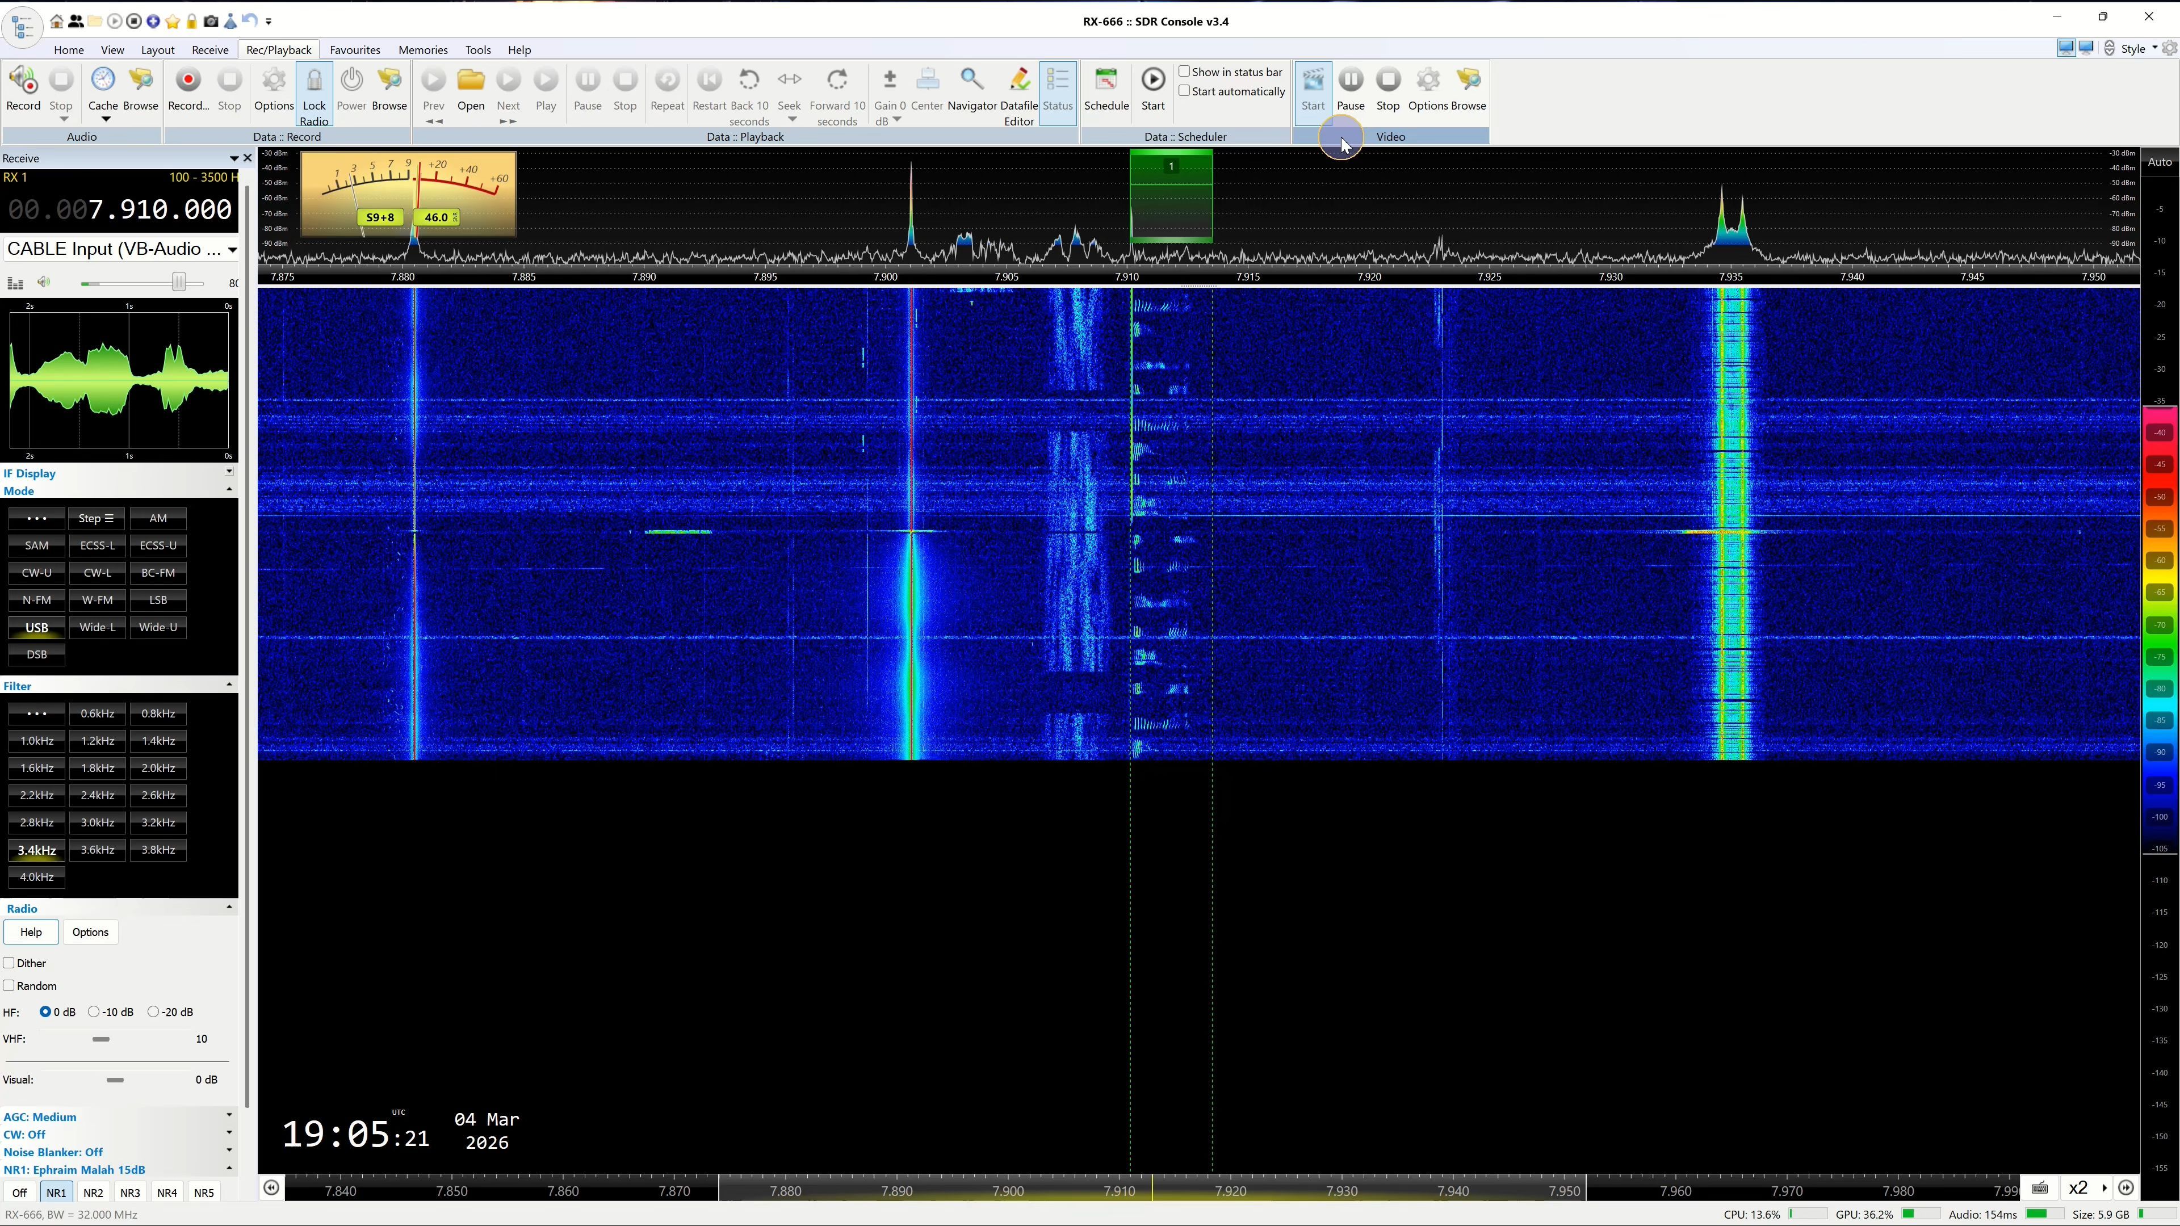This screenshot has height=1226, width=2180.
Task: Click the 7.910.000 frequency display
Action: (159, 210)
